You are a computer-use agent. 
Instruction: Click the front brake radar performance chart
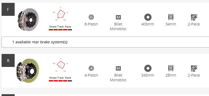point(60,14)
